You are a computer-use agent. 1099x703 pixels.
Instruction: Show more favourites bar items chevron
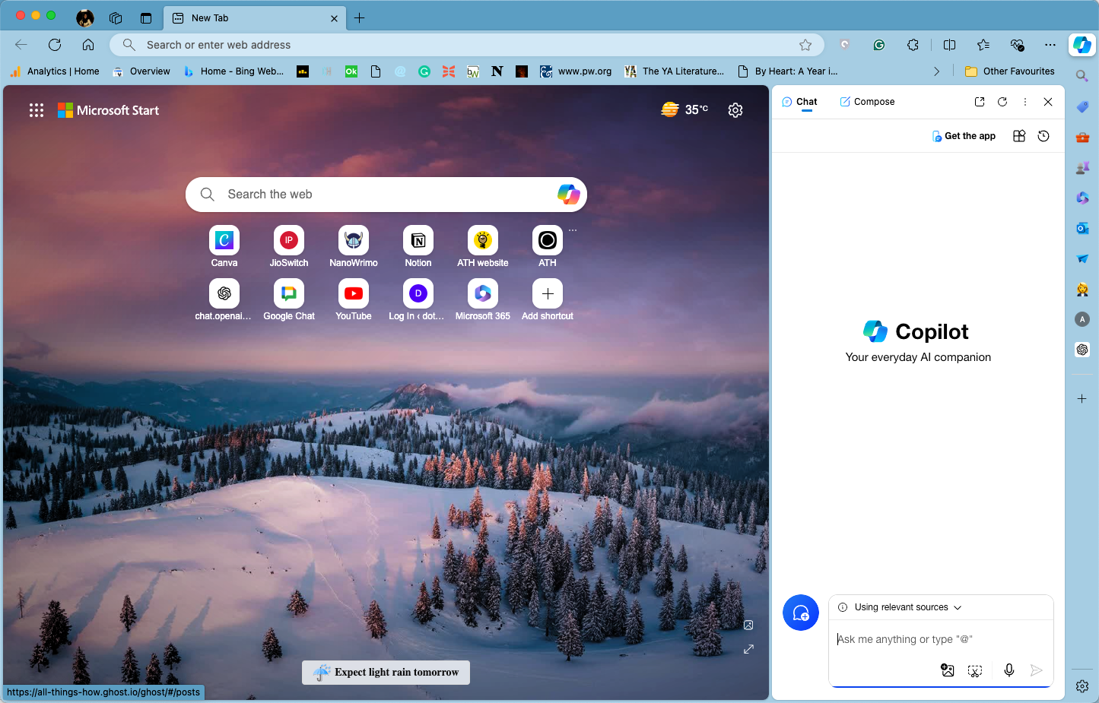click(x=936, y=71)
